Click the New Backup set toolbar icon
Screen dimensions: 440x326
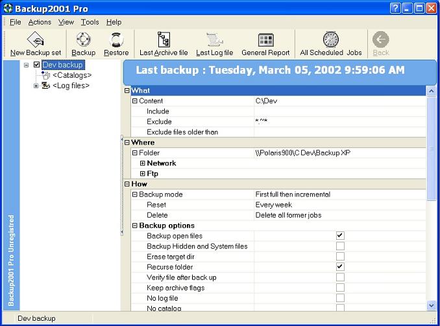point(35,40)
